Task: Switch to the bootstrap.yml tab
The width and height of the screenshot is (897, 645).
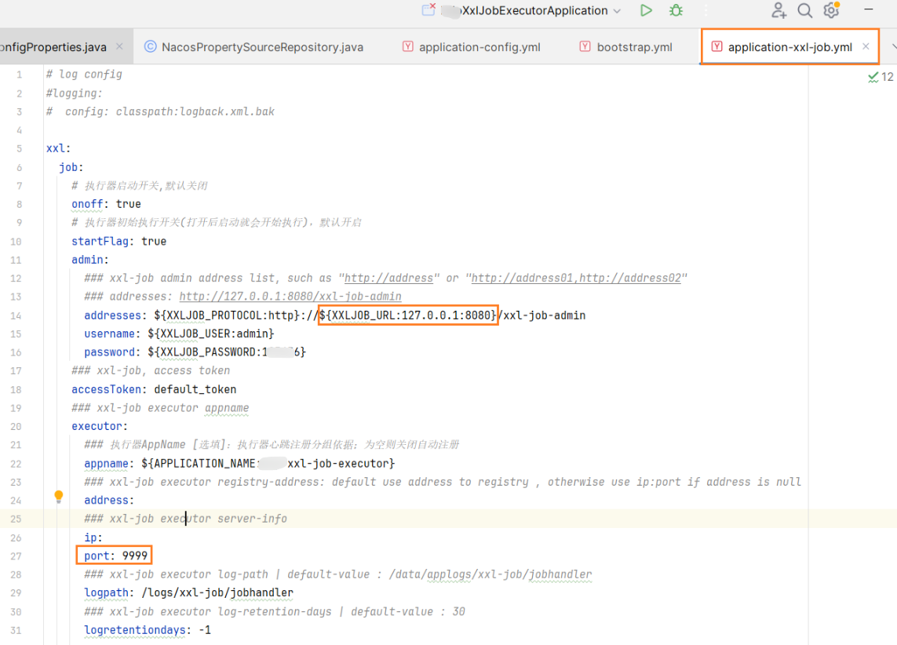Action: (625, 47)
